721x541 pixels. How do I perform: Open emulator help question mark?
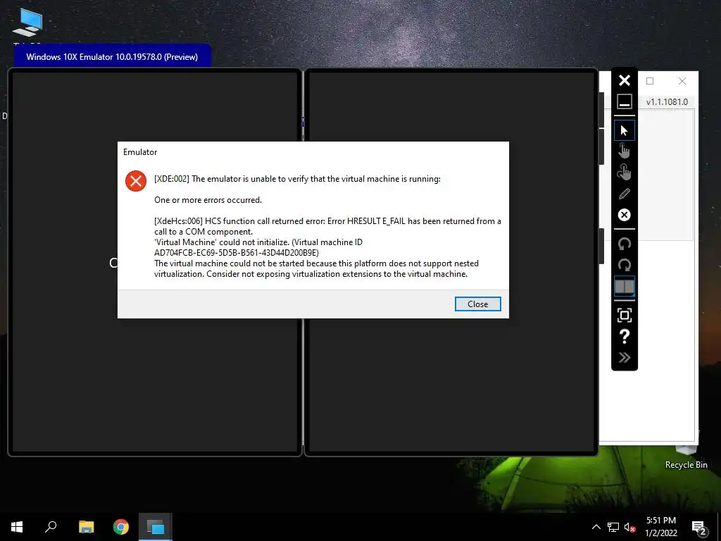point(624,337)
